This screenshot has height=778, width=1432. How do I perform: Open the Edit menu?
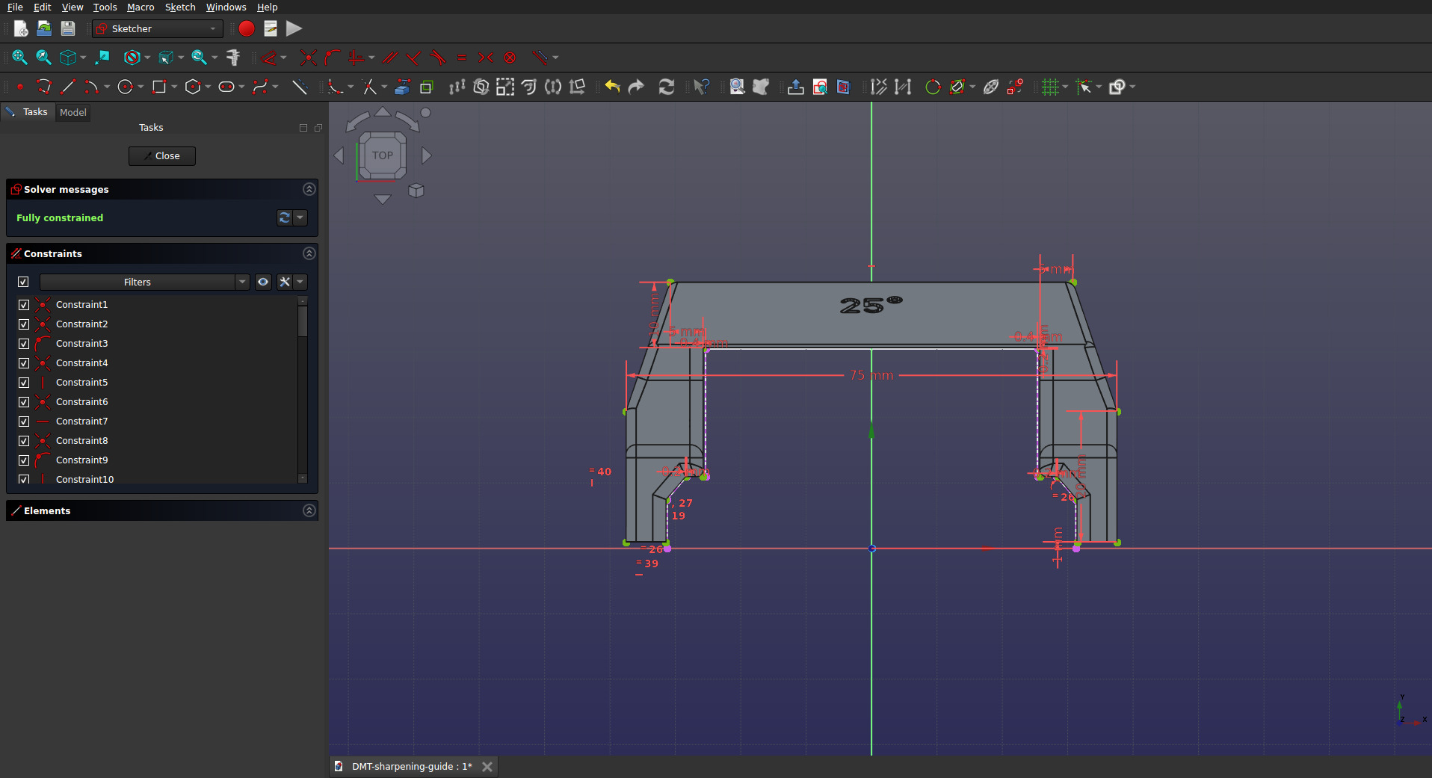tap(43, 7)
